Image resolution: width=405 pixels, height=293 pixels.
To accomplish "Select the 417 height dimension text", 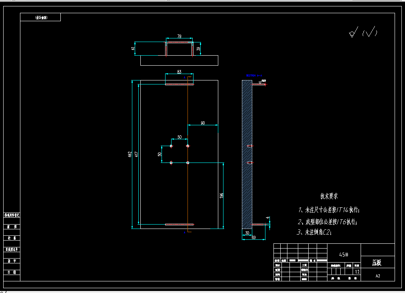I will pyautogui.click(x=136, y=155).
